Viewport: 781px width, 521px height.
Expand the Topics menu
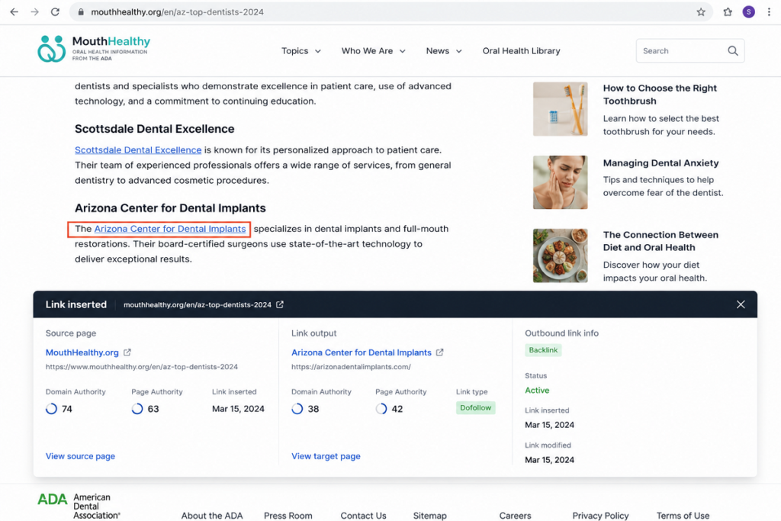301,51
